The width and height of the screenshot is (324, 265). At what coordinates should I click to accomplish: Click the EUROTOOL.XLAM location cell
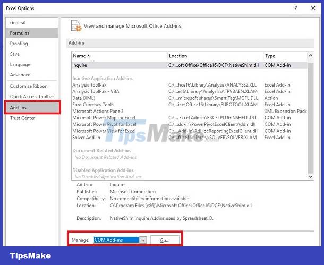[213, 105]
